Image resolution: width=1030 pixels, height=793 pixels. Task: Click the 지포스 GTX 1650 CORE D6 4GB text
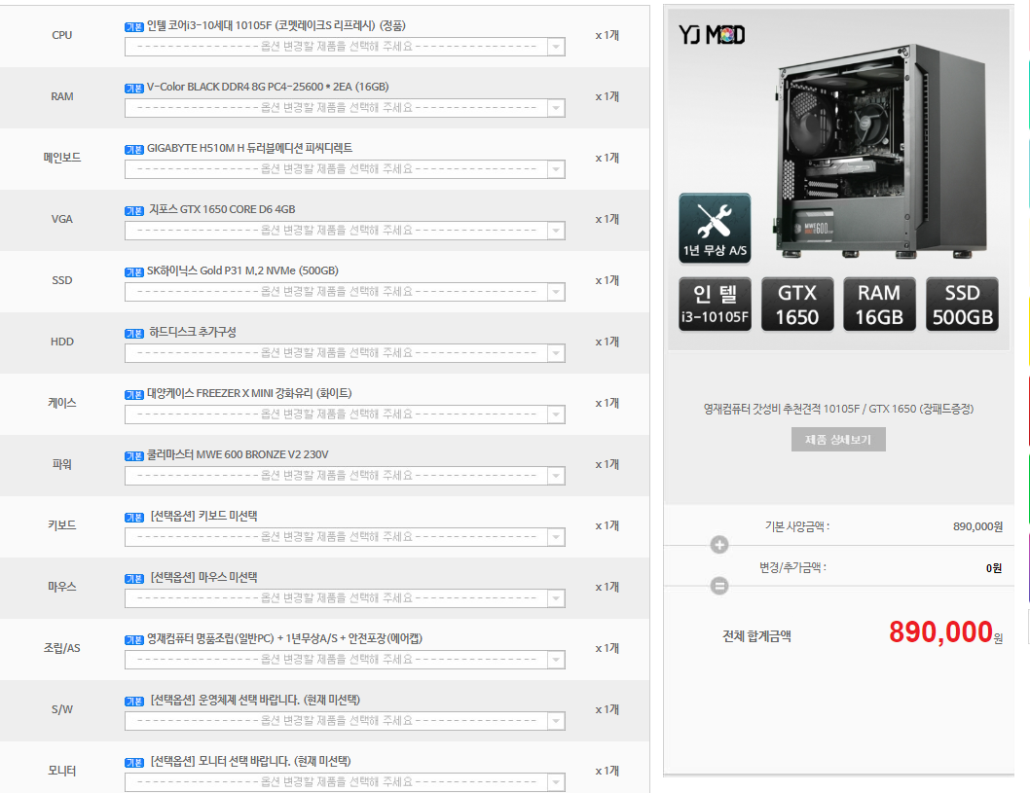(222, 209)
